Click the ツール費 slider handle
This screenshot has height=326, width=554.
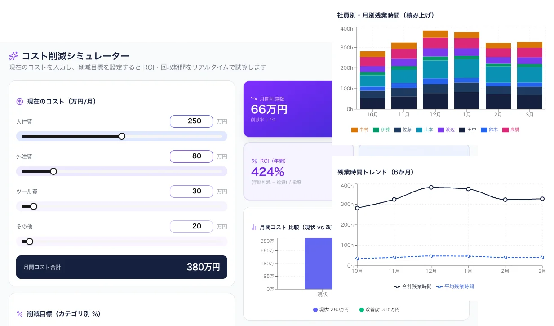tap(33, 206)
